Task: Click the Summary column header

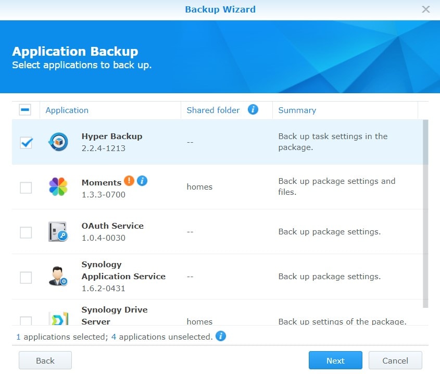Action: coord(345,110)
